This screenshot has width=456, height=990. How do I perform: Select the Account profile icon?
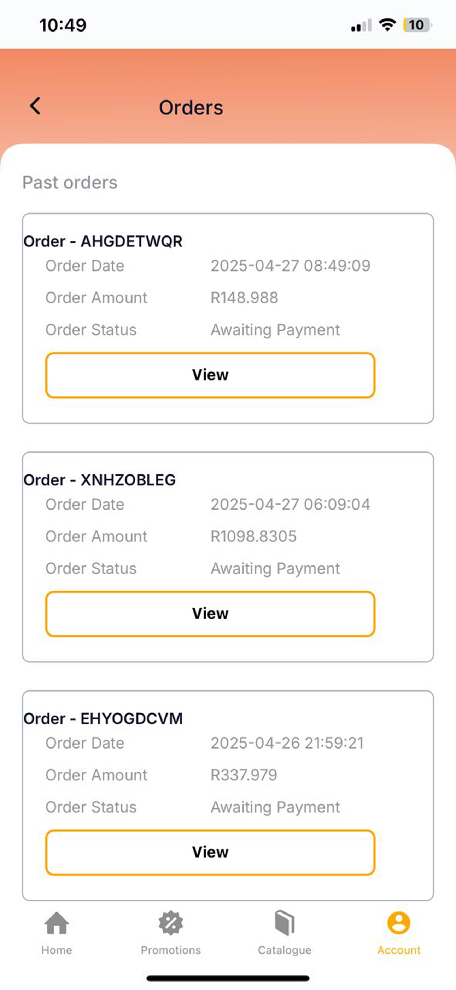coord(399,923)
